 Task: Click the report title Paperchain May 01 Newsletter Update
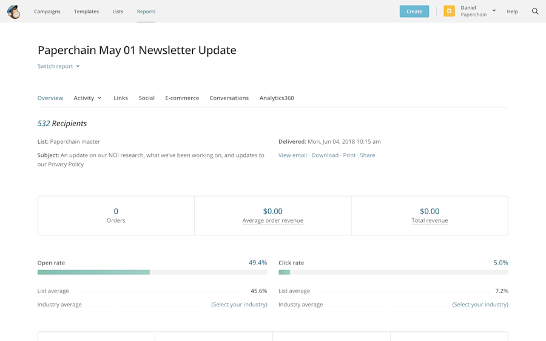pos(137,50)
